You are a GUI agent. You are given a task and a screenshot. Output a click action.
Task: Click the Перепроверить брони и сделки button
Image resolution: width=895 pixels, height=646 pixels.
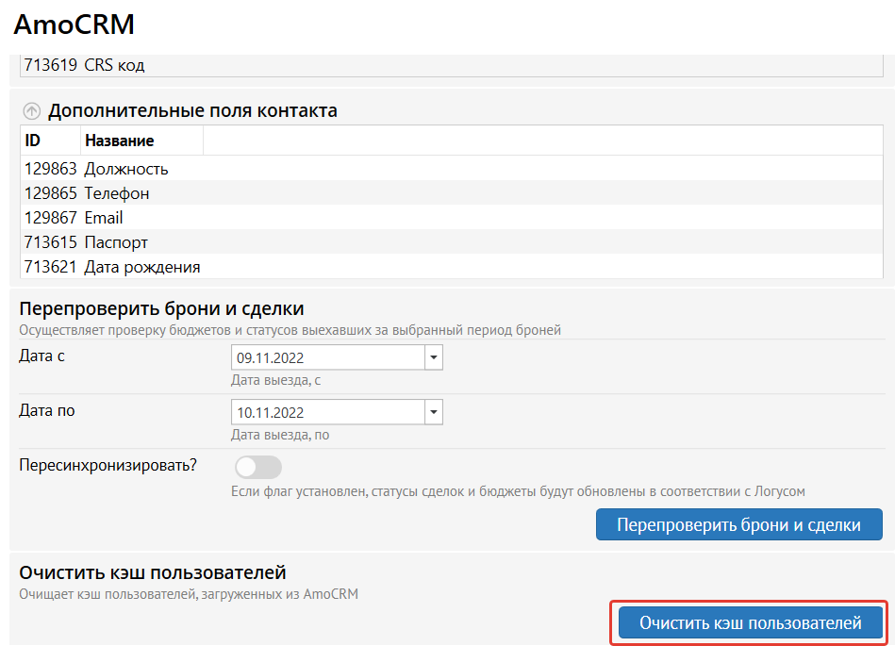738,525
